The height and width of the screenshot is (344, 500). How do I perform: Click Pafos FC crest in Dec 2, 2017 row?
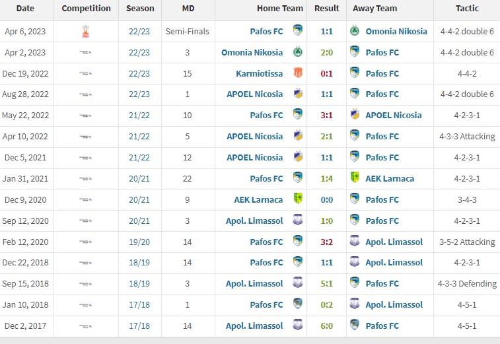pos(355,325)
